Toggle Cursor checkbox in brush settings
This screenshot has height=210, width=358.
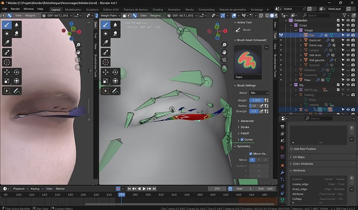242,139
